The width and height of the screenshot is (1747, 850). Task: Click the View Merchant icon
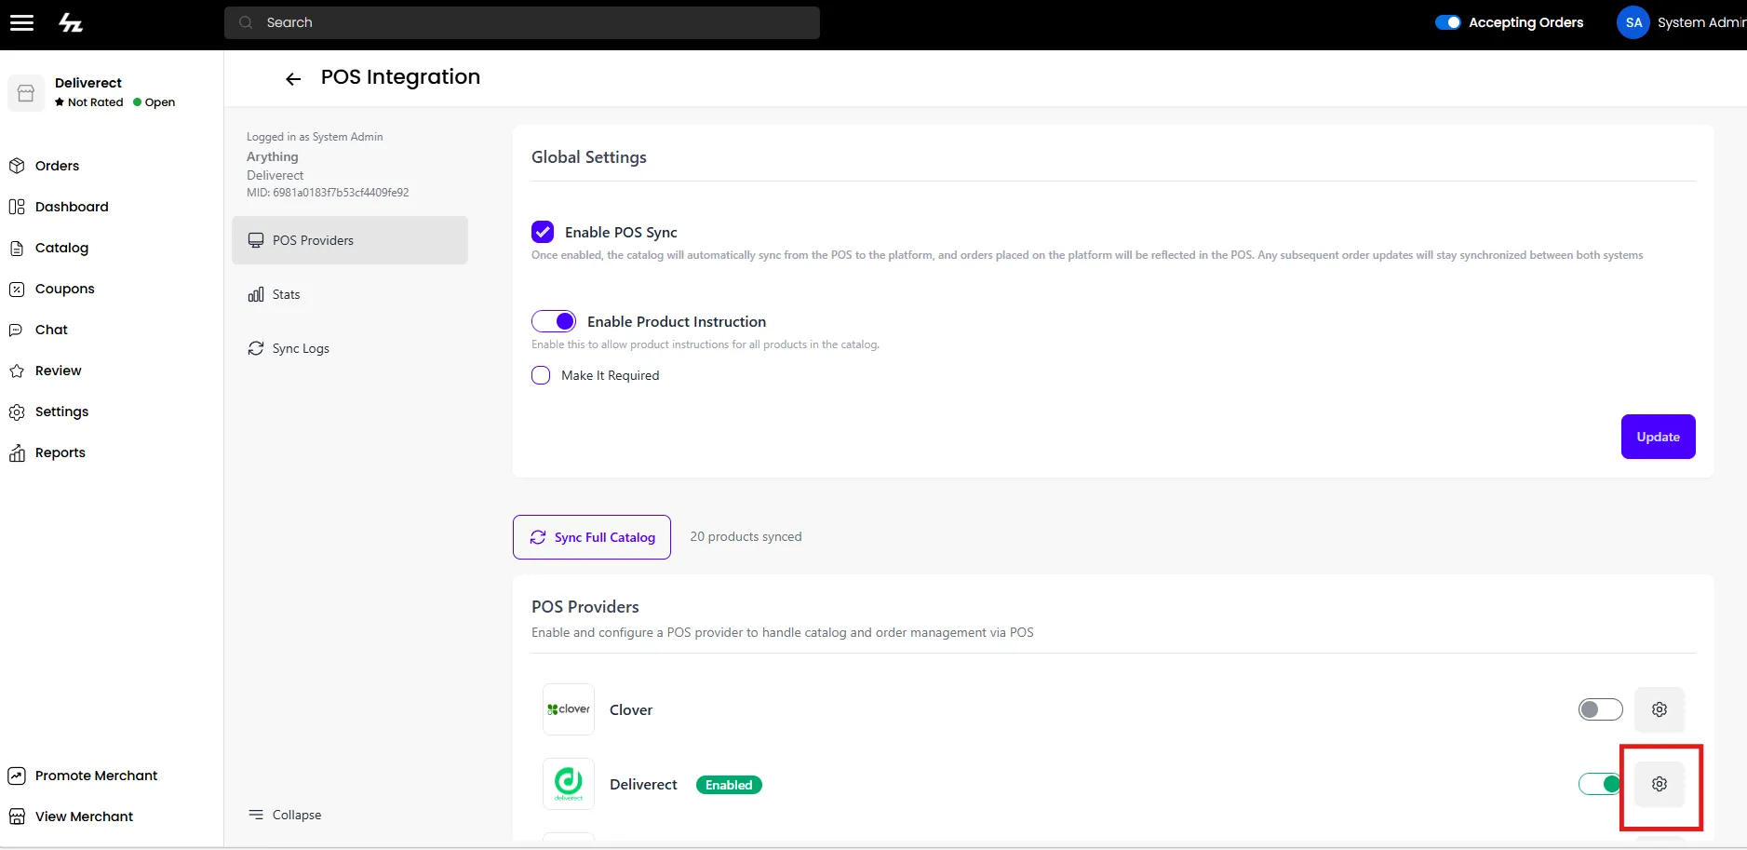pyautogui.click(x=17, y=816)
